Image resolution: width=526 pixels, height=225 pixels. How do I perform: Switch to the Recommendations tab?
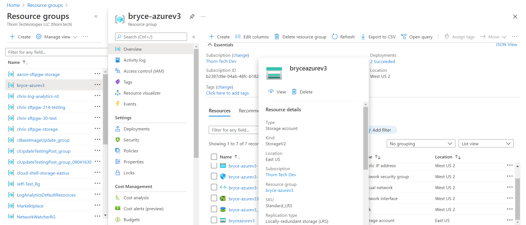tap(249, 111)
